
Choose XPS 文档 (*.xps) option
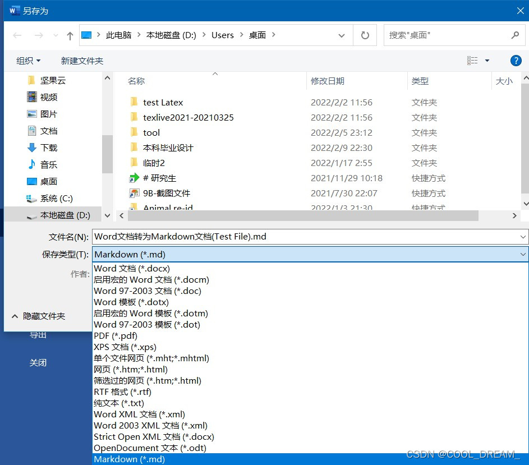pyautogui.click(x=125, y=347)
